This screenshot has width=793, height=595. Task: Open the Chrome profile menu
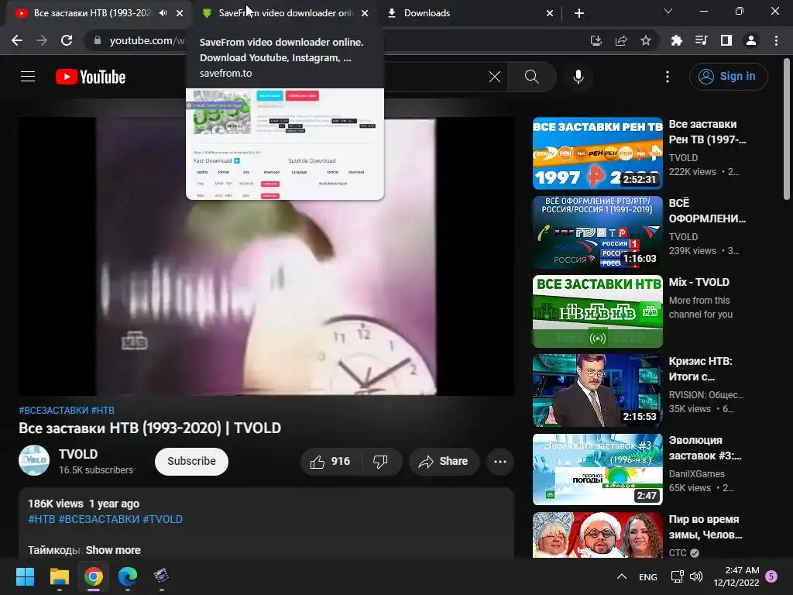tap(751, 40)
